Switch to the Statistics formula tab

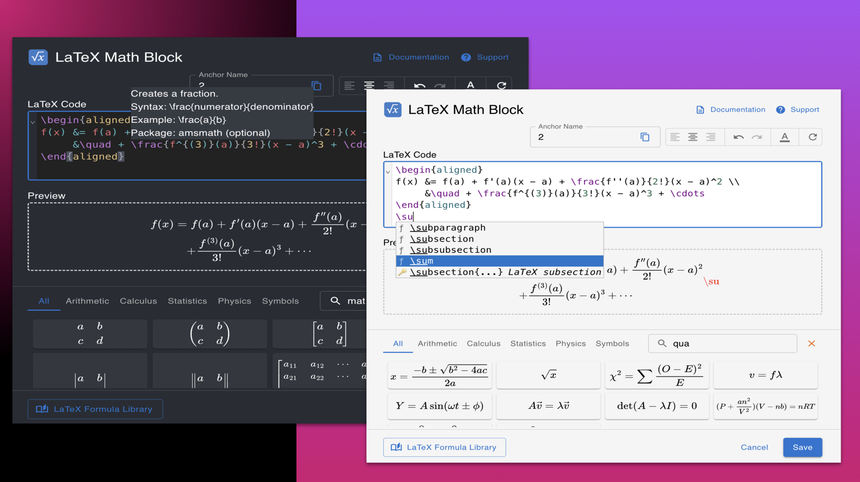click(528, 343)
